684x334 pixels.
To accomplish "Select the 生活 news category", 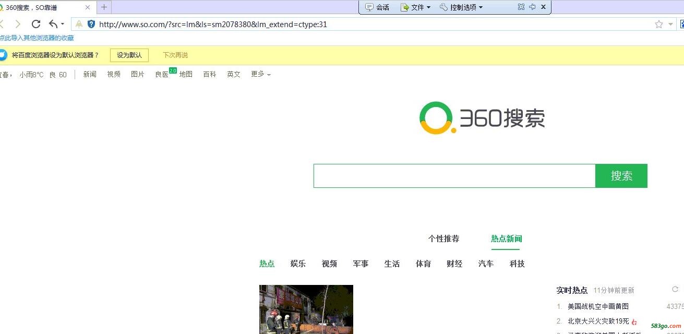I will (392, 264).
